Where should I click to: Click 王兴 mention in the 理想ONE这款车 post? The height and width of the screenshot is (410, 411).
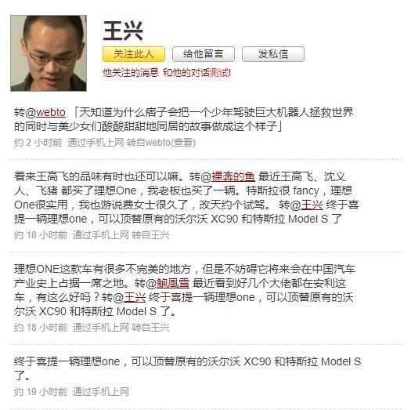[135, 297]
